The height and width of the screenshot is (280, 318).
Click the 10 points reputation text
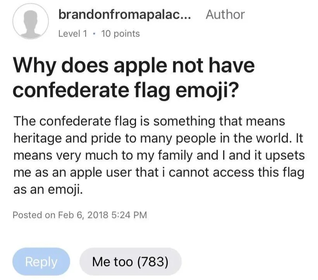[120, 34]
